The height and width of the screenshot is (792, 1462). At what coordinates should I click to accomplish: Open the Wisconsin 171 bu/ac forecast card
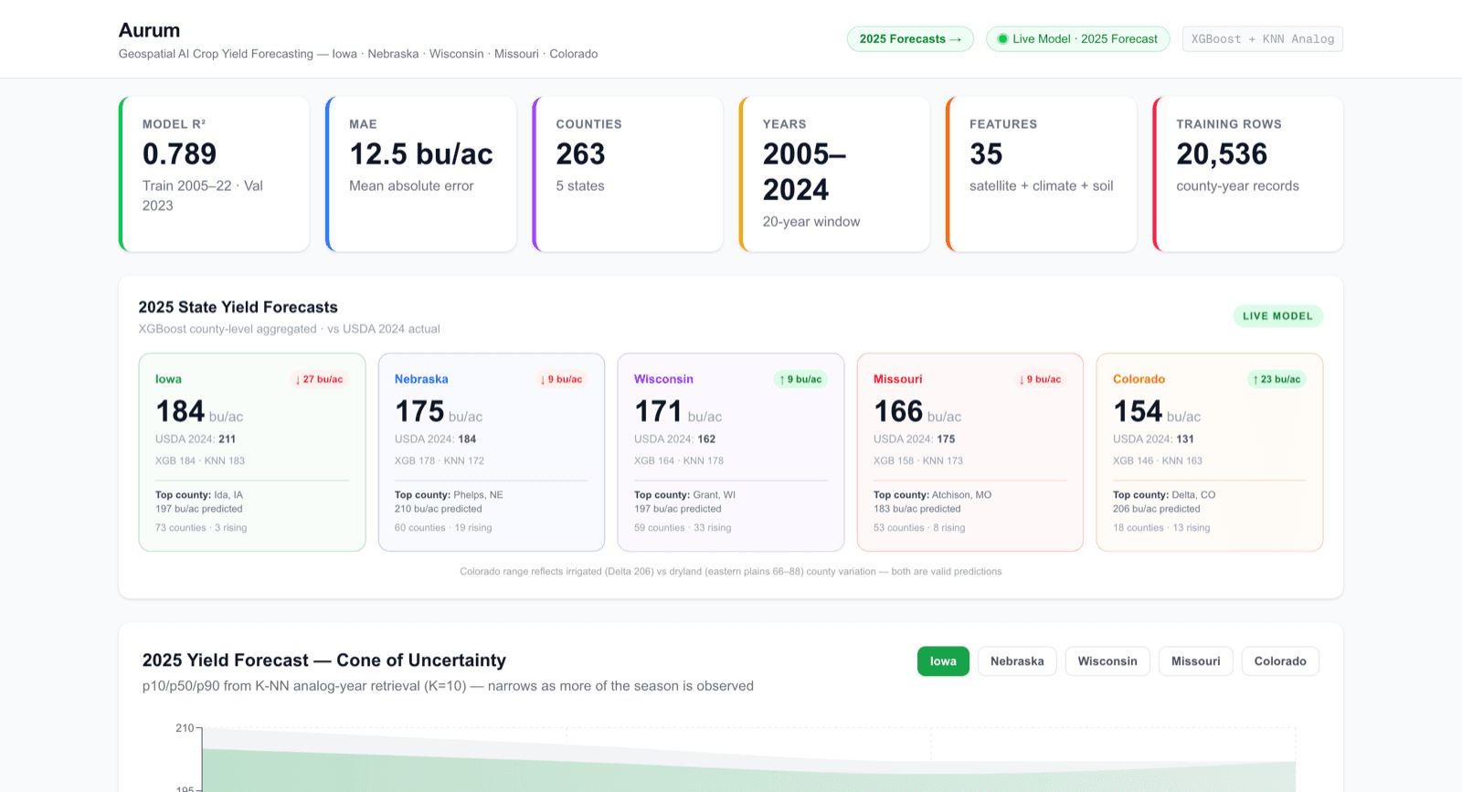point(731,452)
